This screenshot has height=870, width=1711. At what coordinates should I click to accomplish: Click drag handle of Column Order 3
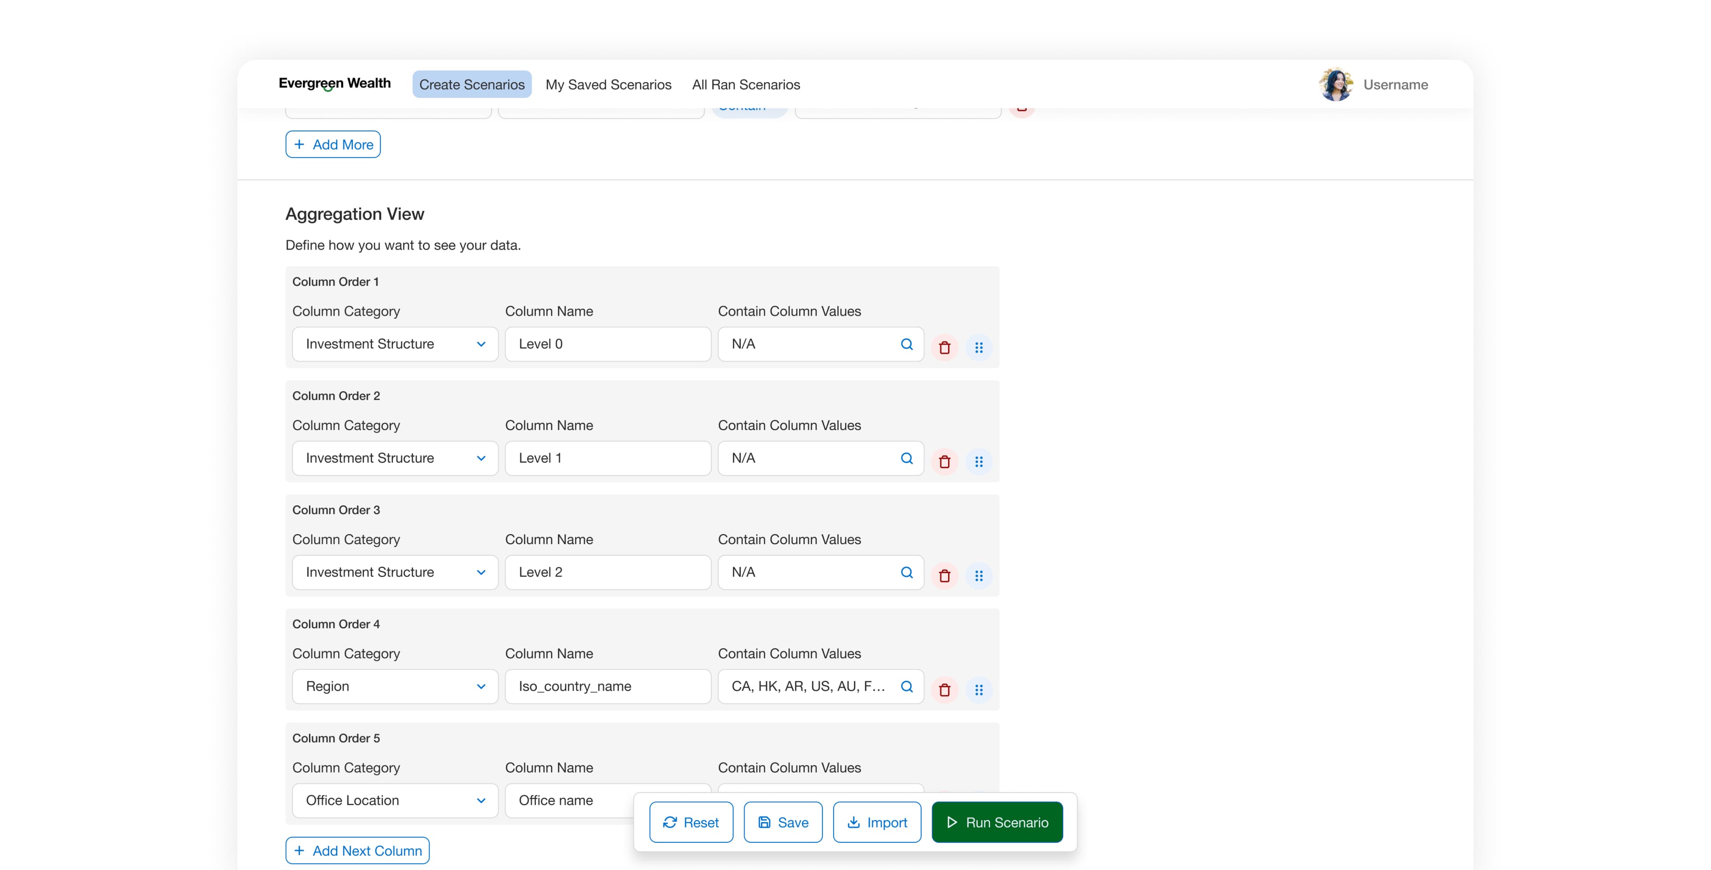click(x=978, y=576)
